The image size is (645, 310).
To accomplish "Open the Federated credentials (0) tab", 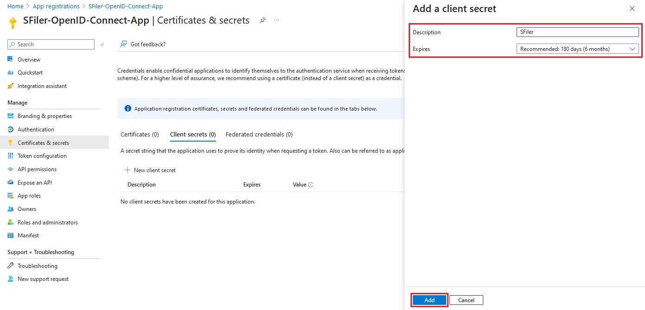I will coord(259,134).
